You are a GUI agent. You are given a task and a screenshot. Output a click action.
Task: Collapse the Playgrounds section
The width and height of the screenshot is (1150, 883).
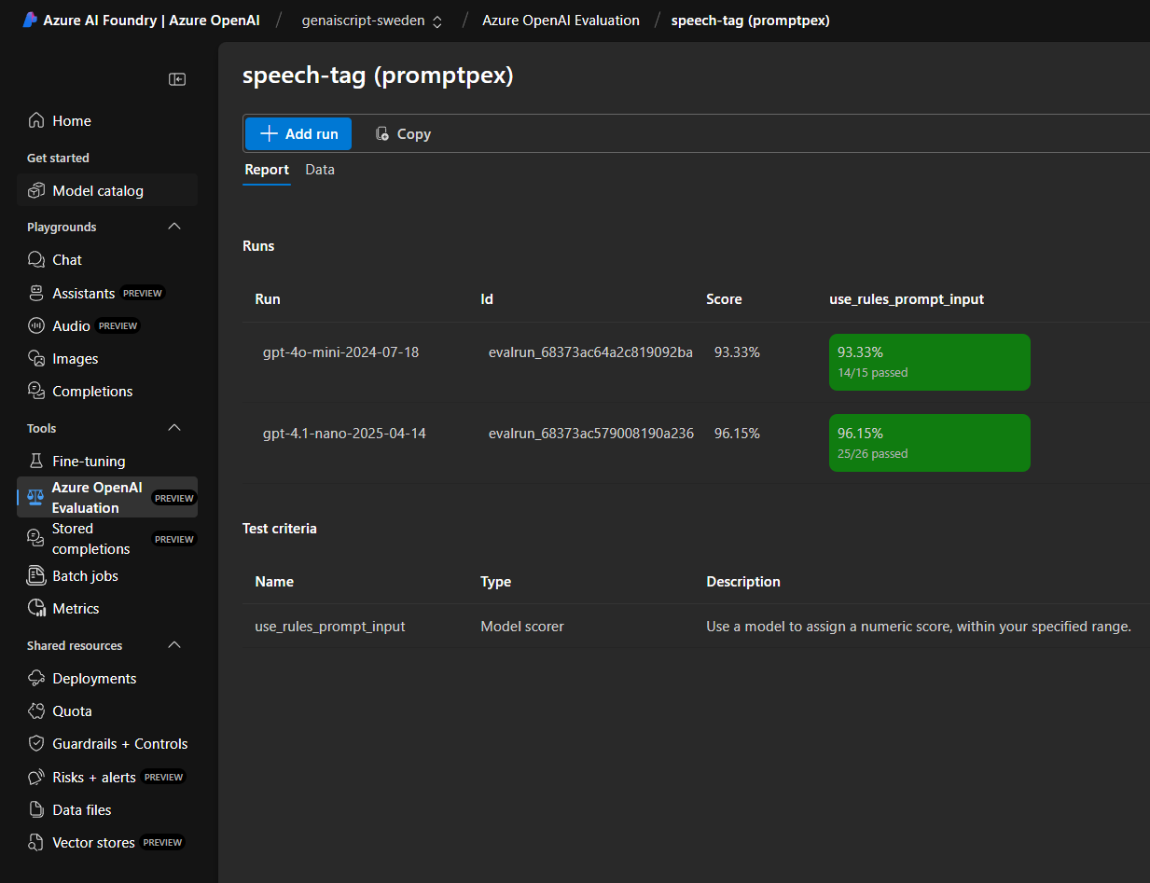tap(173, 226)
